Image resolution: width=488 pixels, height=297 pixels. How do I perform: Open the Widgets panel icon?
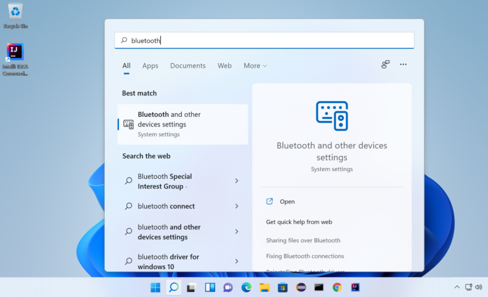pyautogui.click(x=210, y=287)
